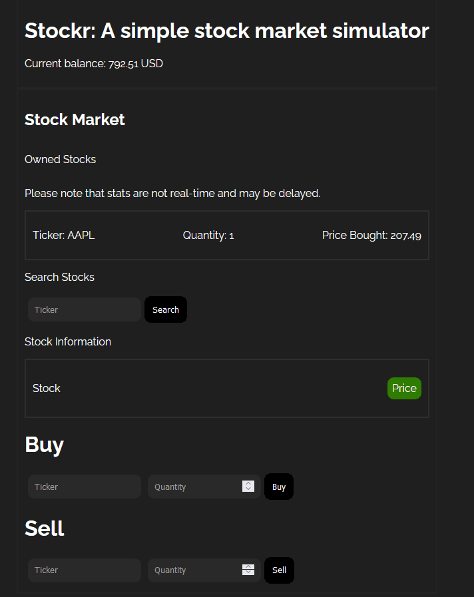This screenshot has height=597, width=474.
Task: Increment Sell quantity using up arrow
Action: coord(248,566)
